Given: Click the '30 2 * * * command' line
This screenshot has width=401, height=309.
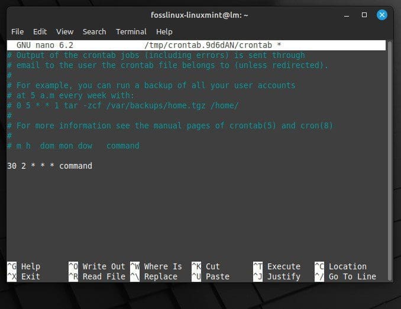Looking at the screenshot, I should tap(50, 166).
